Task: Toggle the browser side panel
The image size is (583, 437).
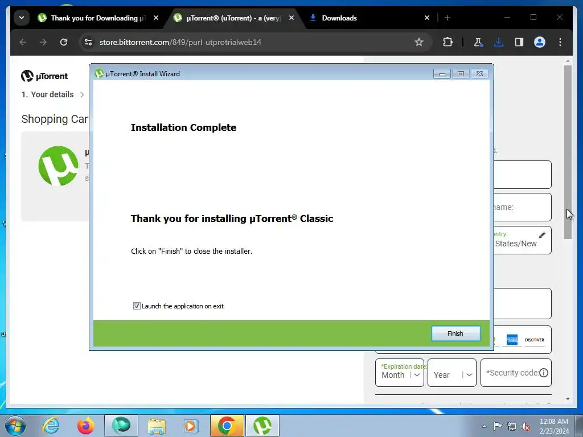Action: (x=519, y=42)
